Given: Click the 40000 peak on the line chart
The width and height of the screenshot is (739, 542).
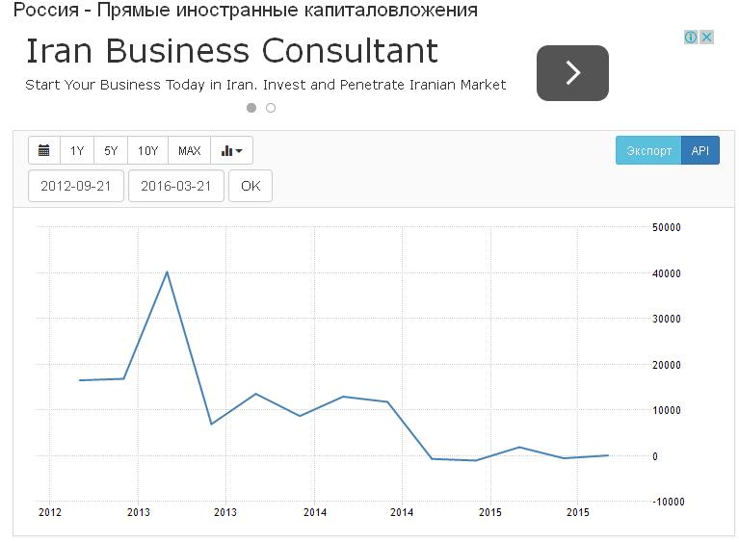Looking at the screenshot, I should click(x=167, y=272).
